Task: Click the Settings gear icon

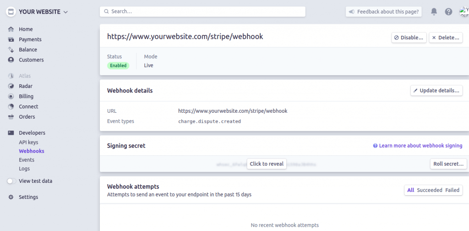Action: 11,197
